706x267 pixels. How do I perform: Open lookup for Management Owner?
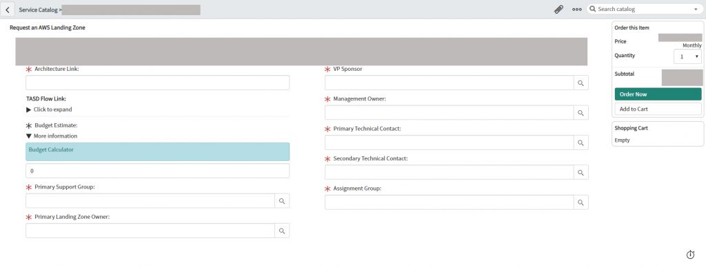point(581,112)
